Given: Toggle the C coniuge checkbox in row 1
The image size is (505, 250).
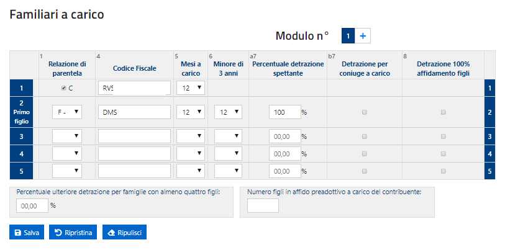Looking at the screenshot, I should point(63,88).
